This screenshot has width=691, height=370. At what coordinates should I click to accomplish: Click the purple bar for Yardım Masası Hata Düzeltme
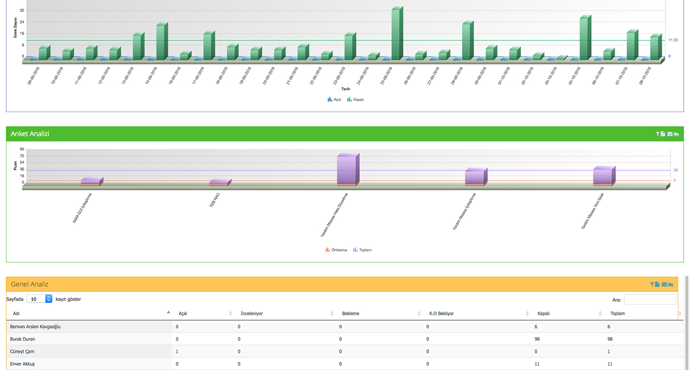(x=348, y=170)
